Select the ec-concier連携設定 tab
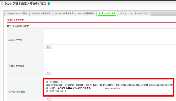The width and height of the screenshot is (176, 101). (x=64, y=14)
